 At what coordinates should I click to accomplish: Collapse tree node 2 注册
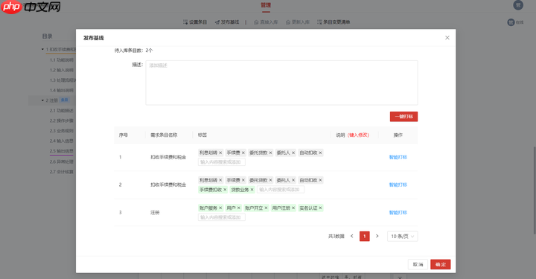click(42, 100)
